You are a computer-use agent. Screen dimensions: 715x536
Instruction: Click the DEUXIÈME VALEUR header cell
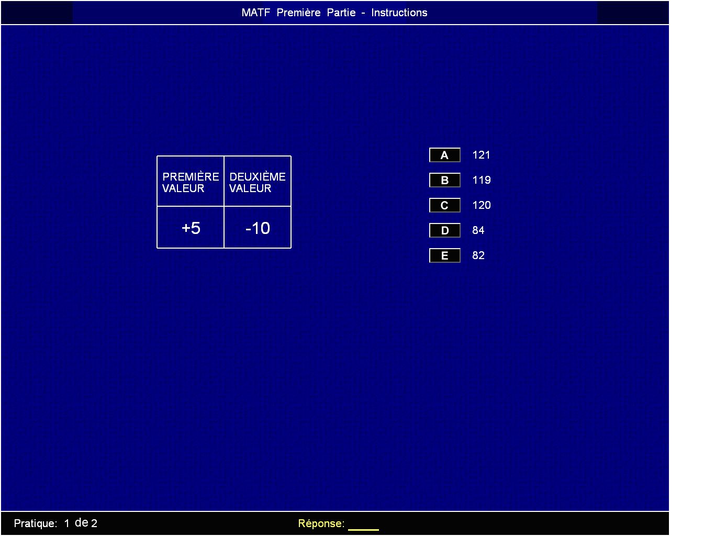coord(258,182)
